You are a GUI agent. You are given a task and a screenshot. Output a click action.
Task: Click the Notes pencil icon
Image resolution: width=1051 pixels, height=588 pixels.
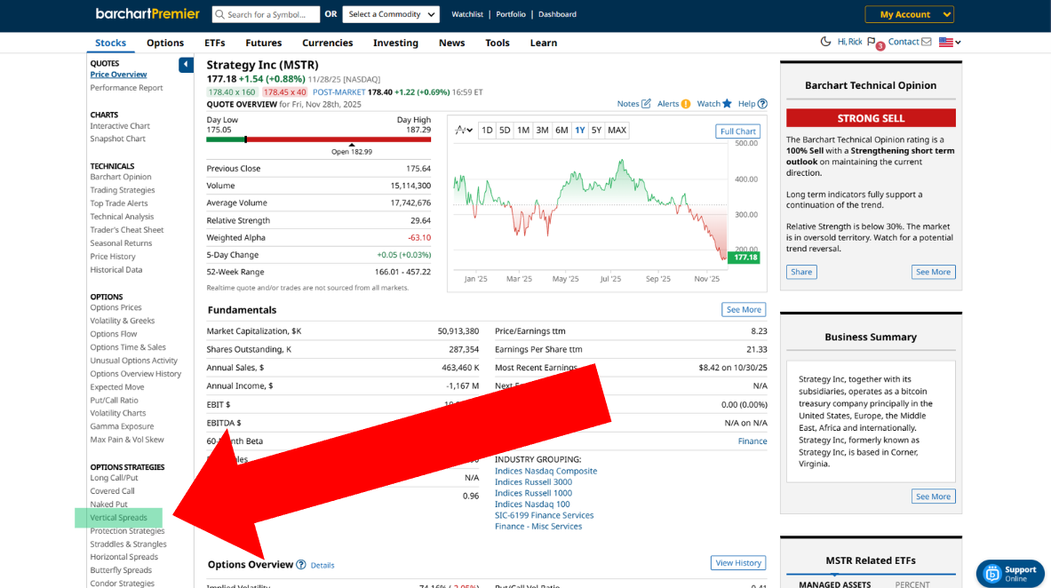point(646,103)
